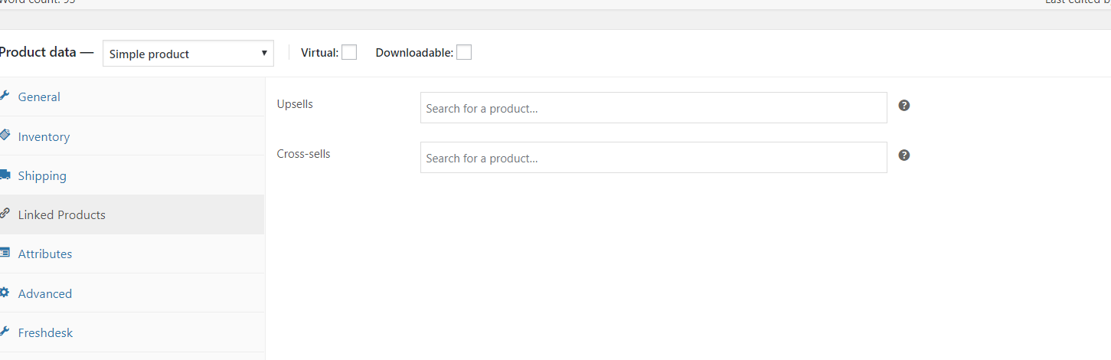Click the Cross-sells help question mark
Image resolution: width=1111 pixels, height=360 pixels.
(904, 155)
